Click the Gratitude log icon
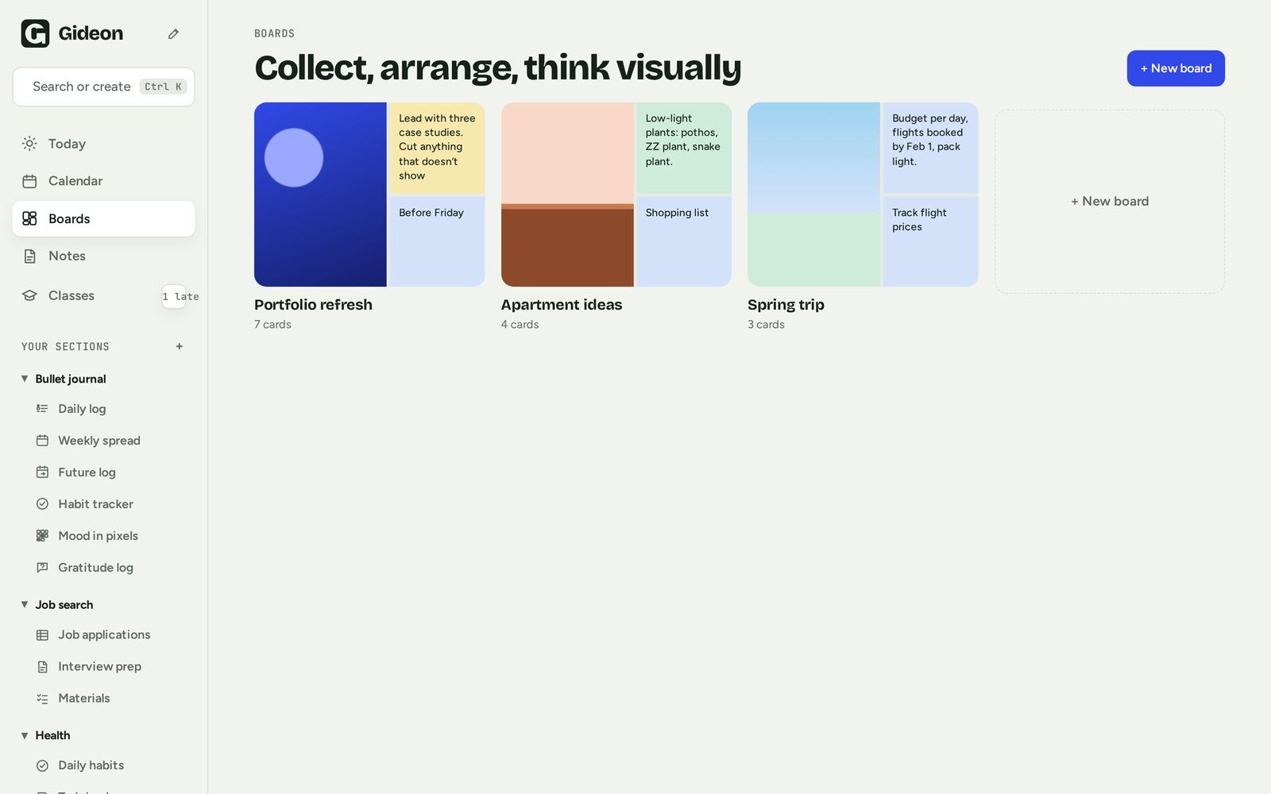 42,568
